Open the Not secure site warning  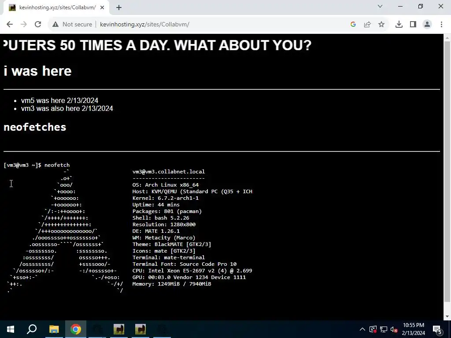point(72,25)
